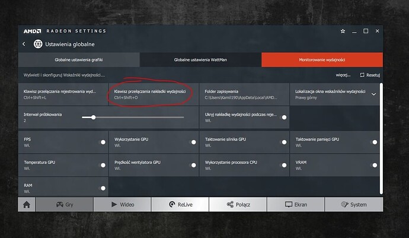
Task: Toggle Ukryj nakładkę wydajności podczas rejestrowania switch
Action: (x=283, y=118)
